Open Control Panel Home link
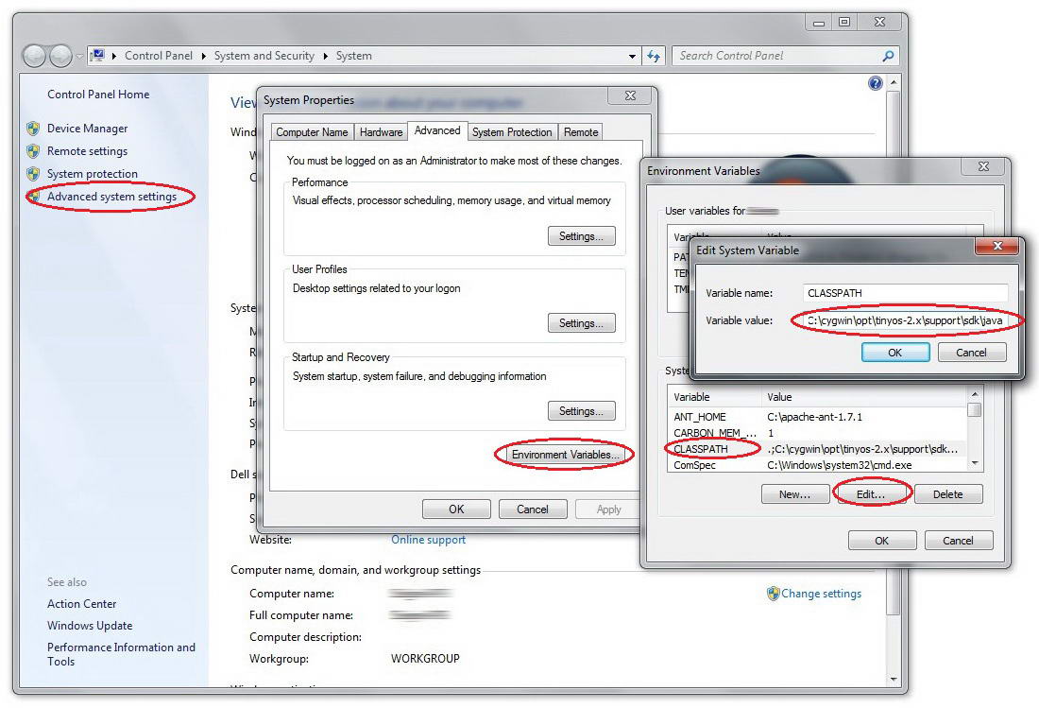1039x708 pixels. coord(98,95)
